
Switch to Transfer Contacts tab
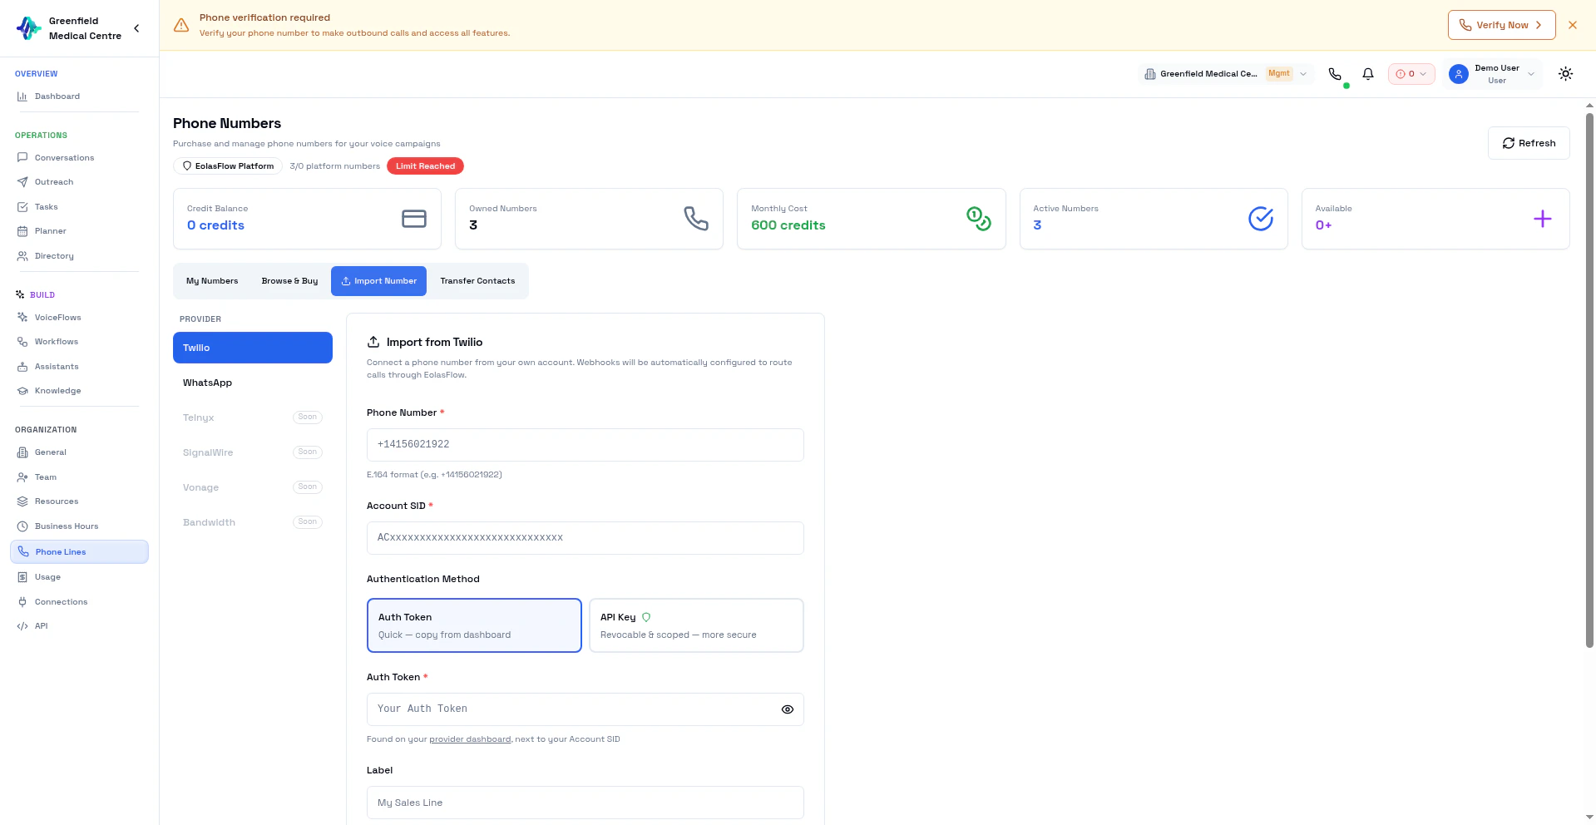point(477,281)
